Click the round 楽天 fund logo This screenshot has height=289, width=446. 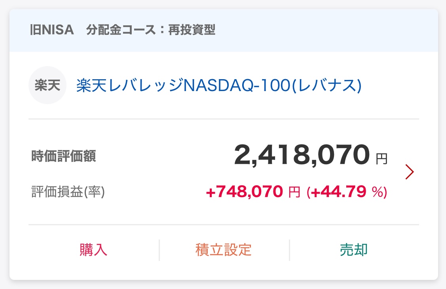click(47, 85)
